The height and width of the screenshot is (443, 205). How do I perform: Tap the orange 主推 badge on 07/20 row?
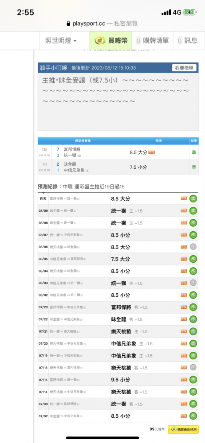coord(184,344)
